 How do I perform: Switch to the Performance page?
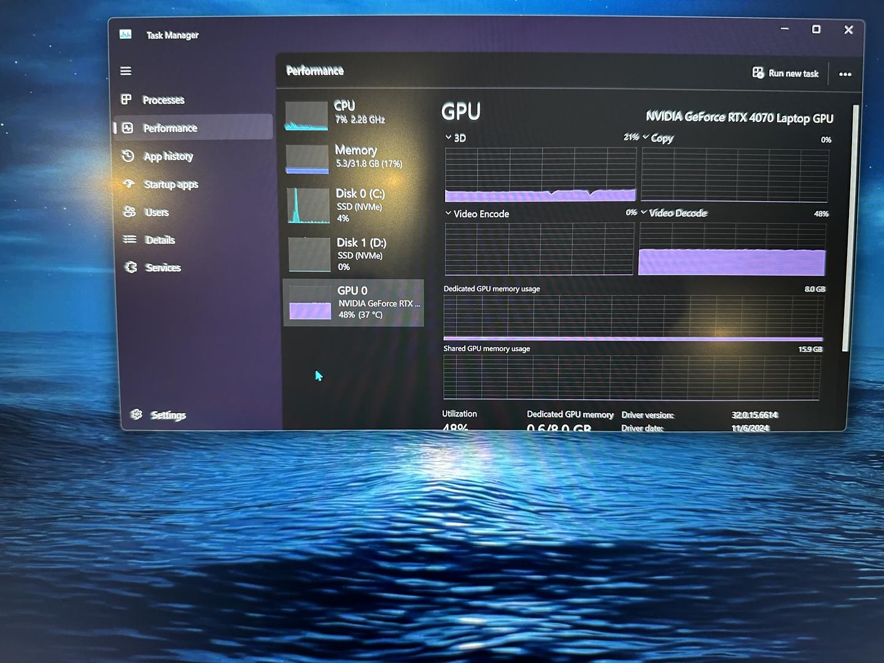[193, 127]
